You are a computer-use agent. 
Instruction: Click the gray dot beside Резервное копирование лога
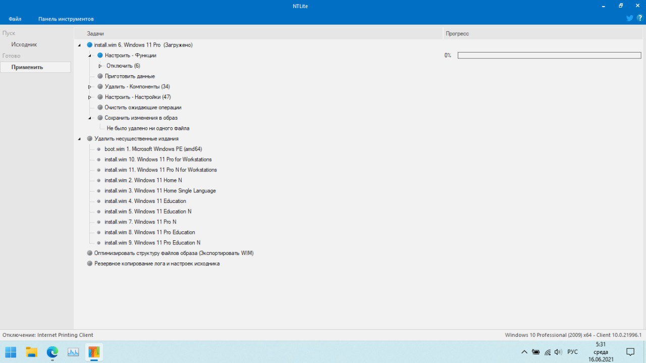90,264
